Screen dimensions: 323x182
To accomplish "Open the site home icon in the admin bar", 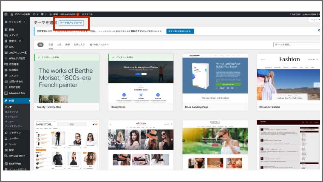I will pyautogui.click(x=12, y=14).
